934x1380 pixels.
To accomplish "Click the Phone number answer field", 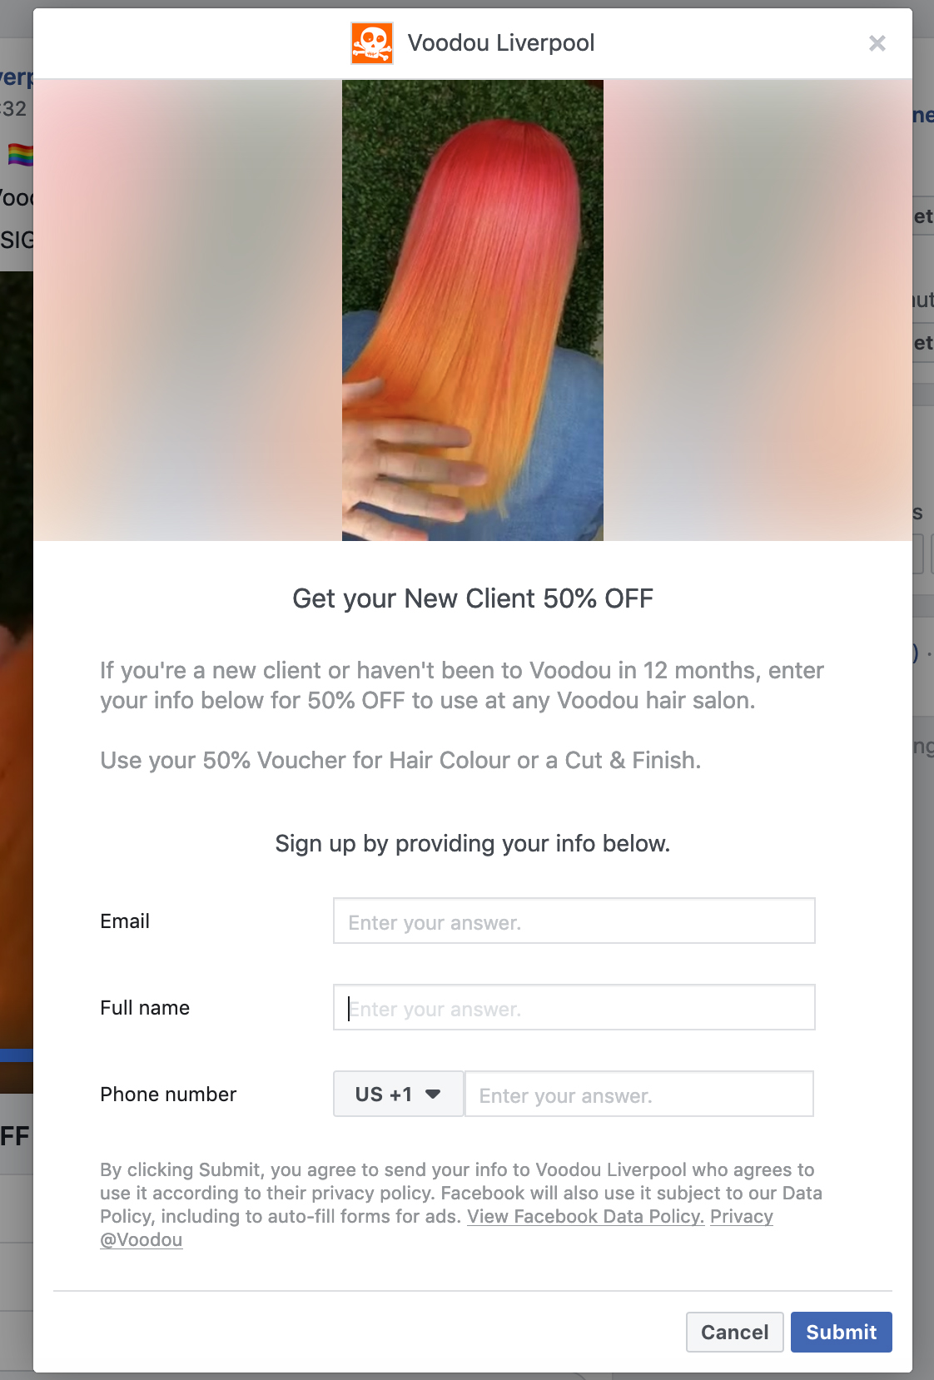I will coord(639,1094).
